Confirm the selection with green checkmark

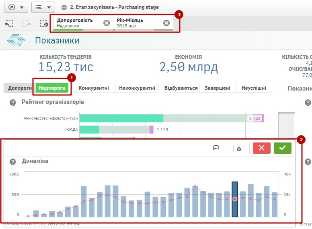pyautogui.click(x=282, y=148)
